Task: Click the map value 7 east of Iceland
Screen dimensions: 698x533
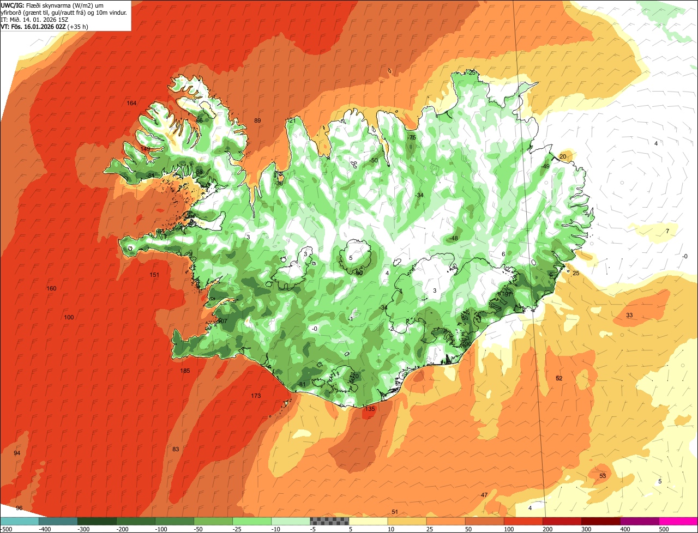Action: (667, 231)
